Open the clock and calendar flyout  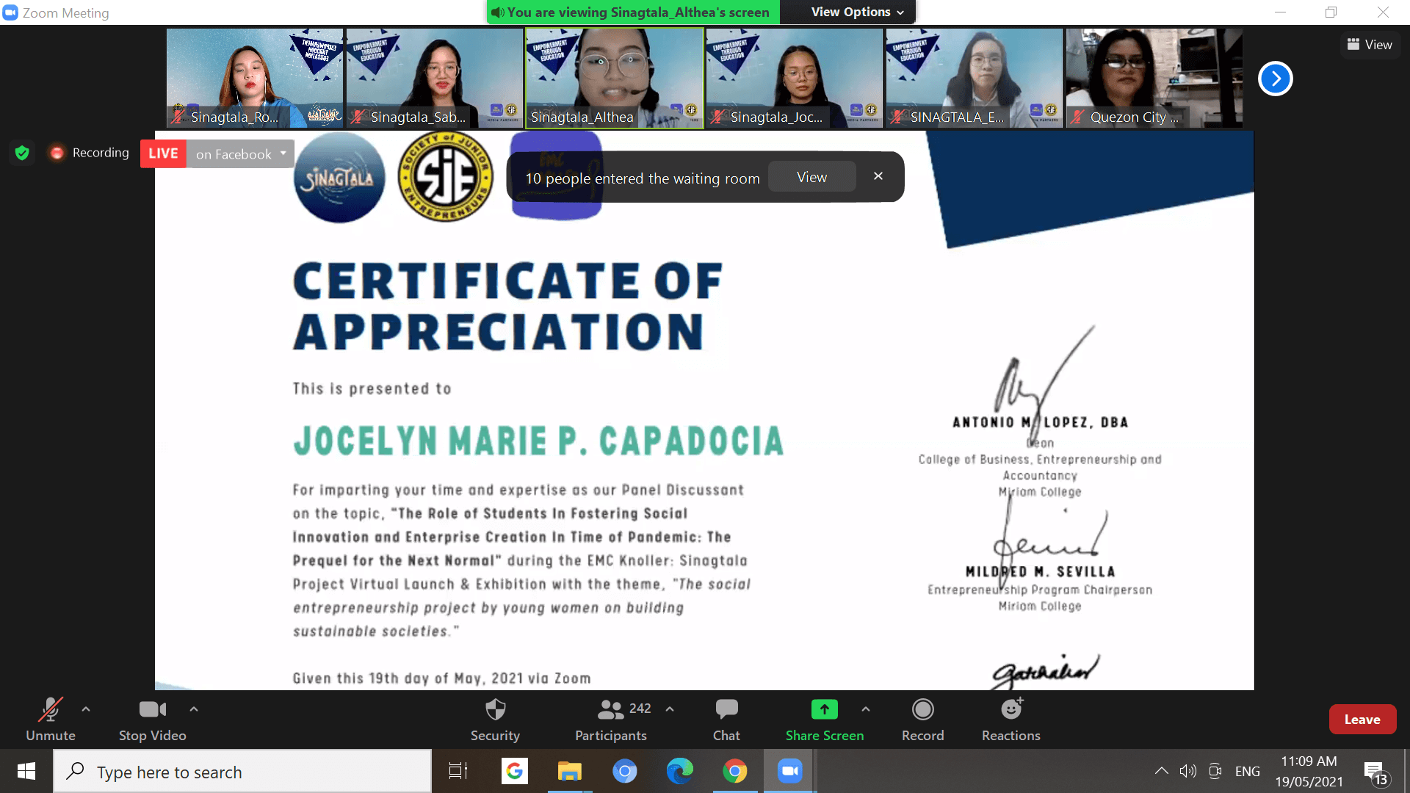[1309, 771]
